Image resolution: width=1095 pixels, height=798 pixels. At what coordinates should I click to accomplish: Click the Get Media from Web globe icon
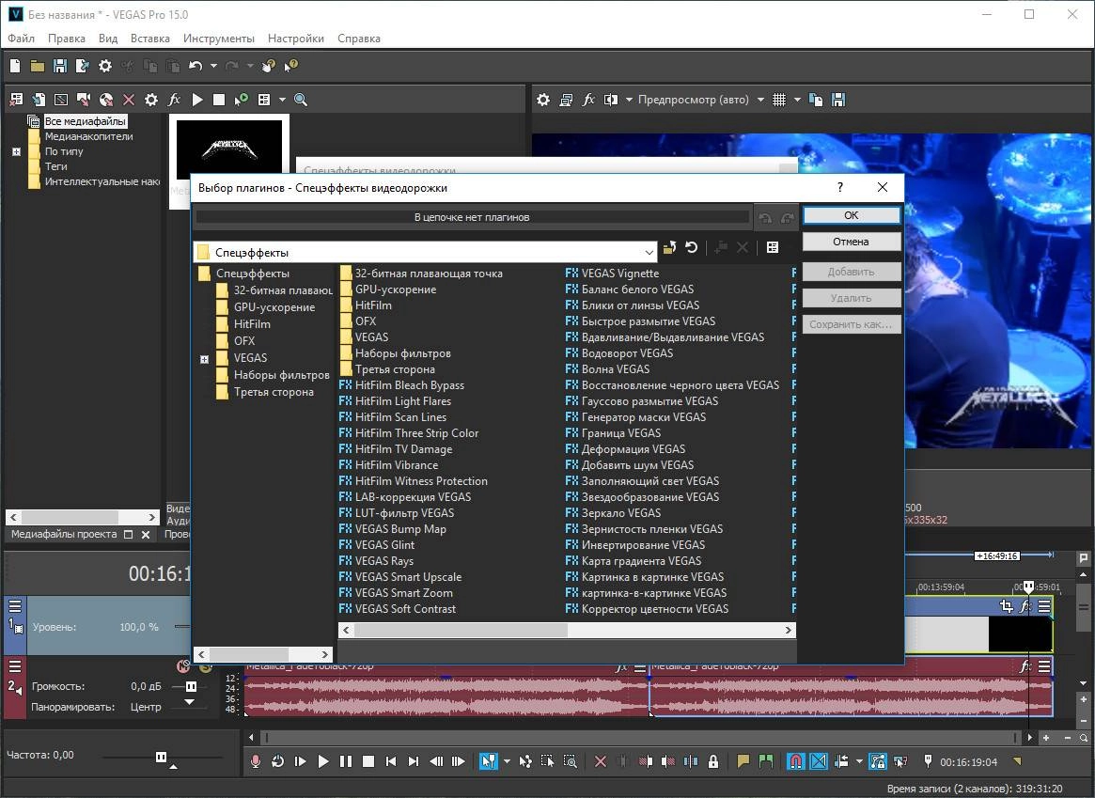click(x=106, y=100)
